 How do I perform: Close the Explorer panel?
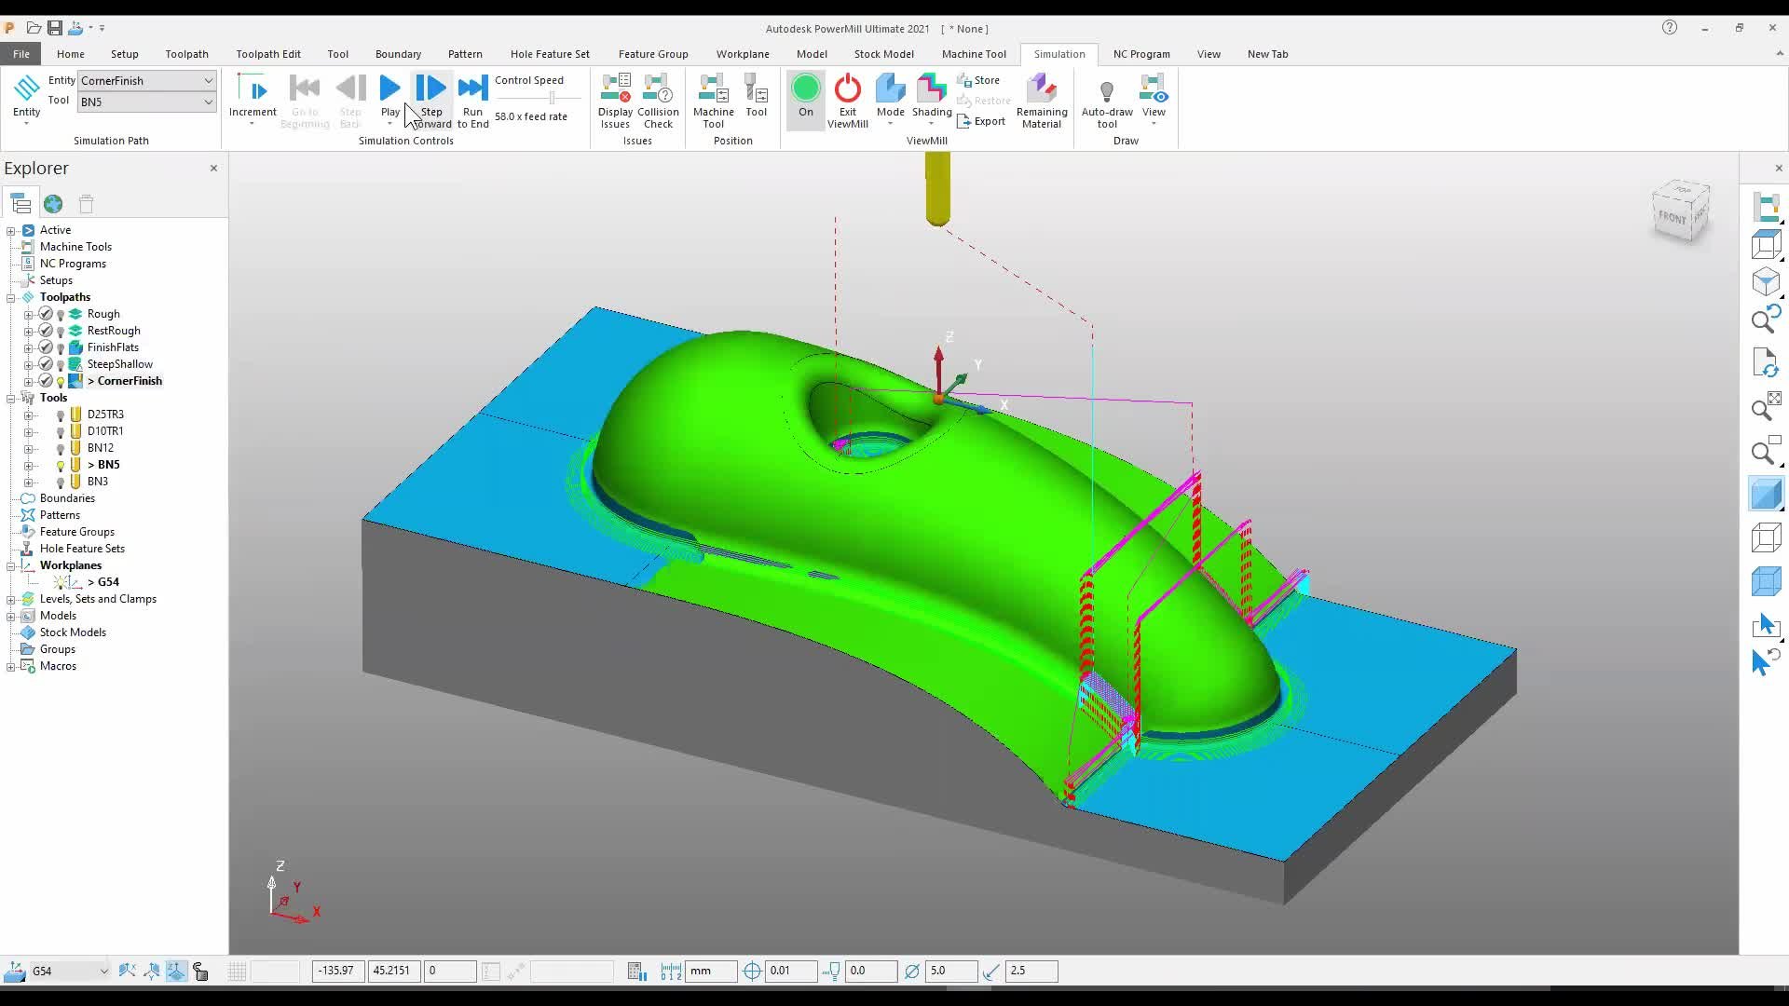[213, 168]
